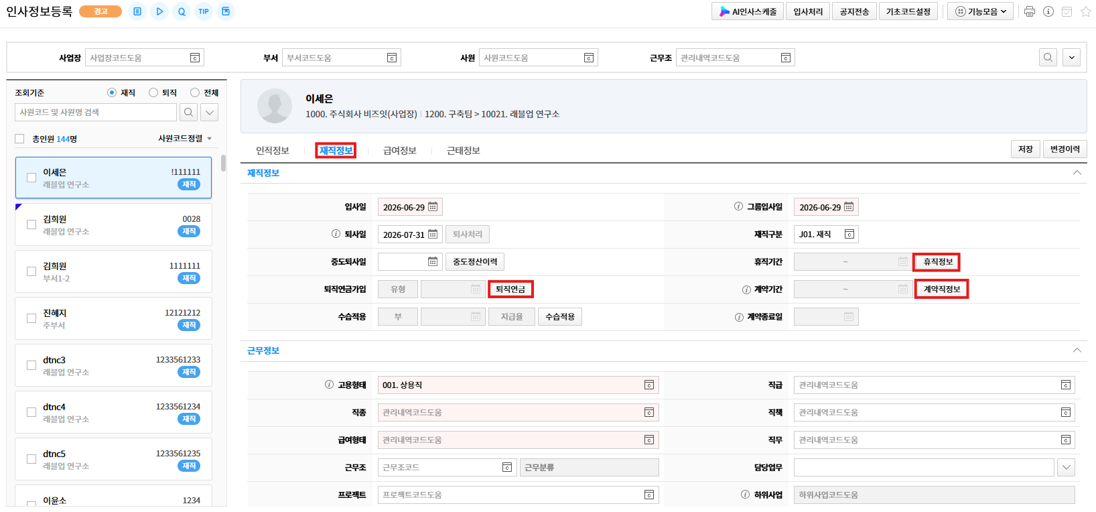This screenshot has height=512, width=1096.
Task: Check the dtnc3 employee checkbox
Action: point(31,365)
